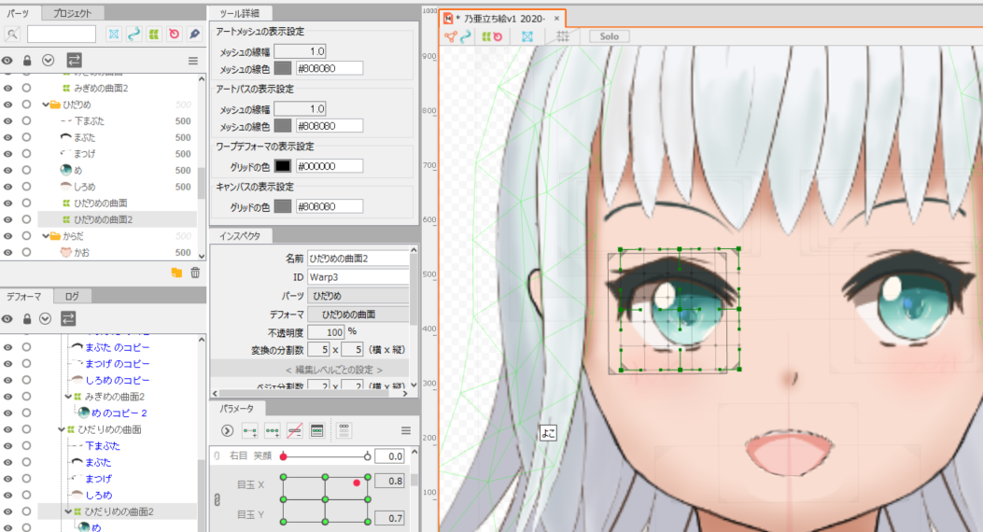Click the swap arrows icon in the Deformer panel
The image size is (983, 532).
coord(68,319)
